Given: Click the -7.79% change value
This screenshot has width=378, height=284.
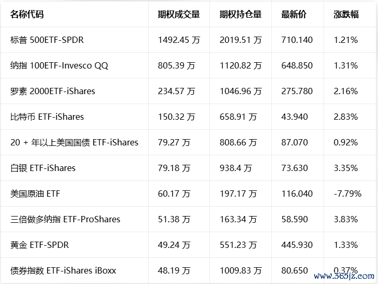Looking at the screenshot, I should point(348,194).
